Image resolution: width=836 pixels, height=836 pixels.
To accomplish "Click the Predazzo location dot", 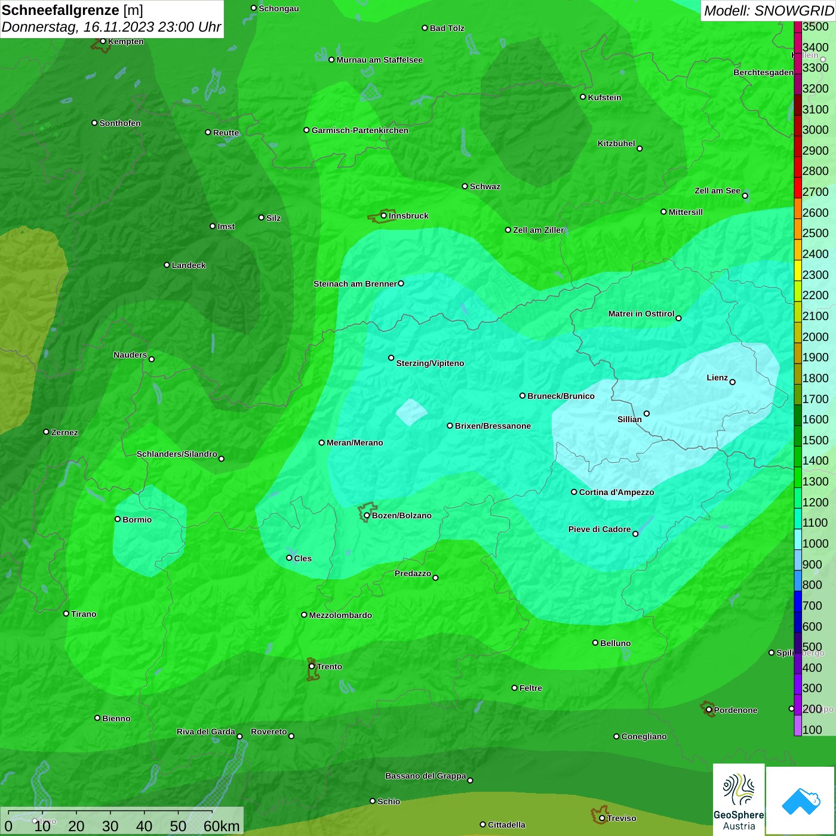I will (435, 577).
